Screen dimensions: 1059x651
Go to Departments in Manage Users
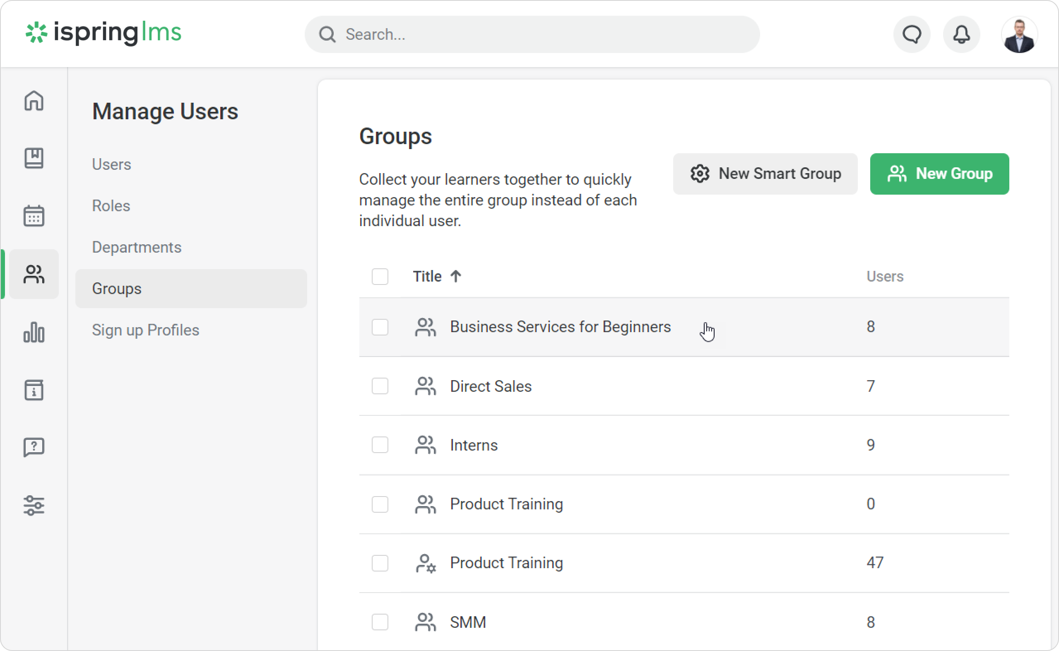tap(136, 247)
